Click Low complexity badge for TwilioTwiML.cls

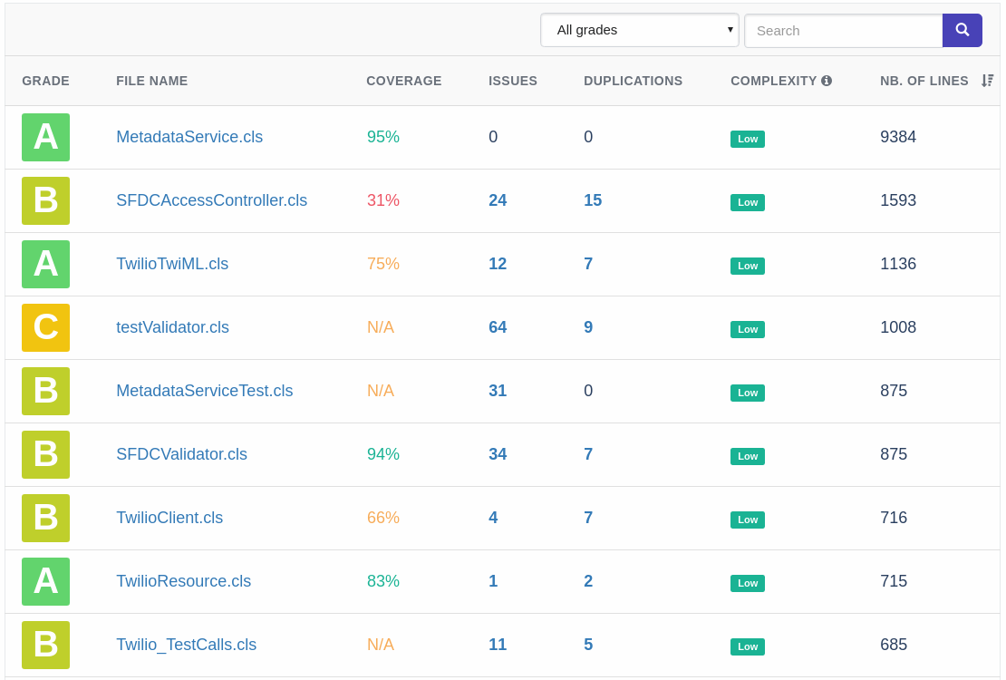(x=748, y=266)
